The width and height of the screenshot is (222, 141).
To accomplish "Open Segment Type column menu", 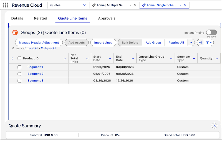I will coord(194,58).
